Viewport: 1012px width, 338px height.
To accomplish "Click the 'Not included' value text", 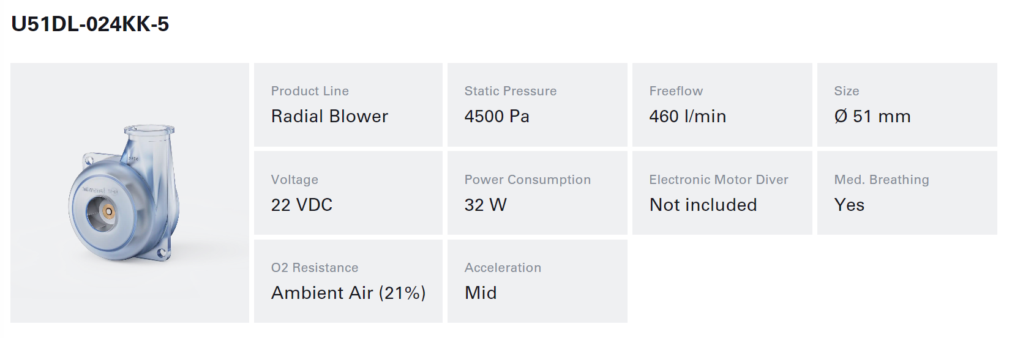I will click(703, 205).
